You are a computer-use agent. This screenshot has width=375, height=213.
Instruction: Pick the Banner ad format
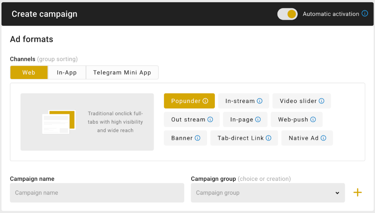click(182, 138)
